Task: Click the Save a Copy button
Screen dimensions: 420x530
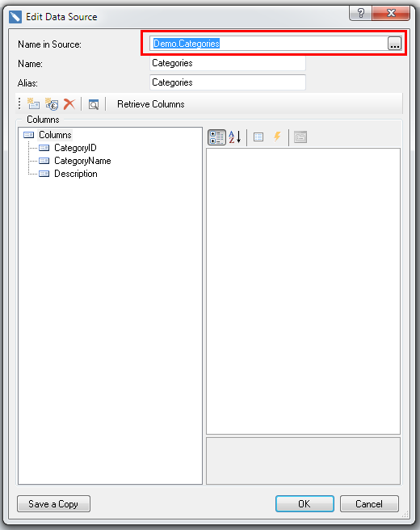Action: point(53,504)
